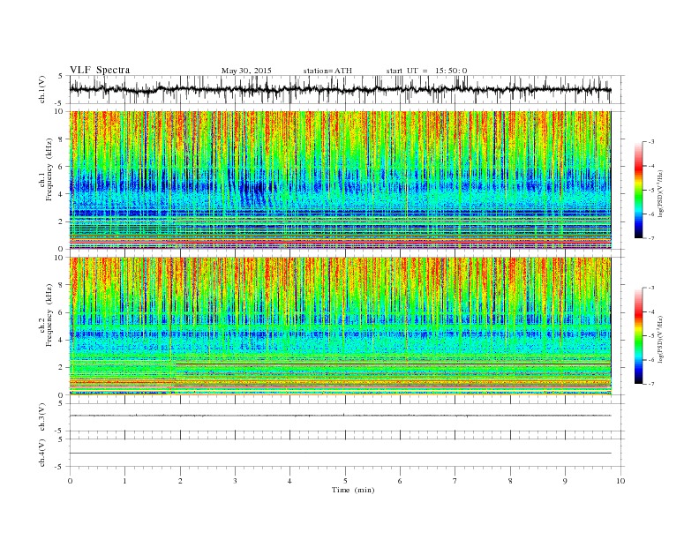
Task: Click inside the ch.2 frequency spectrogram
Action: (x=340, y=326)
